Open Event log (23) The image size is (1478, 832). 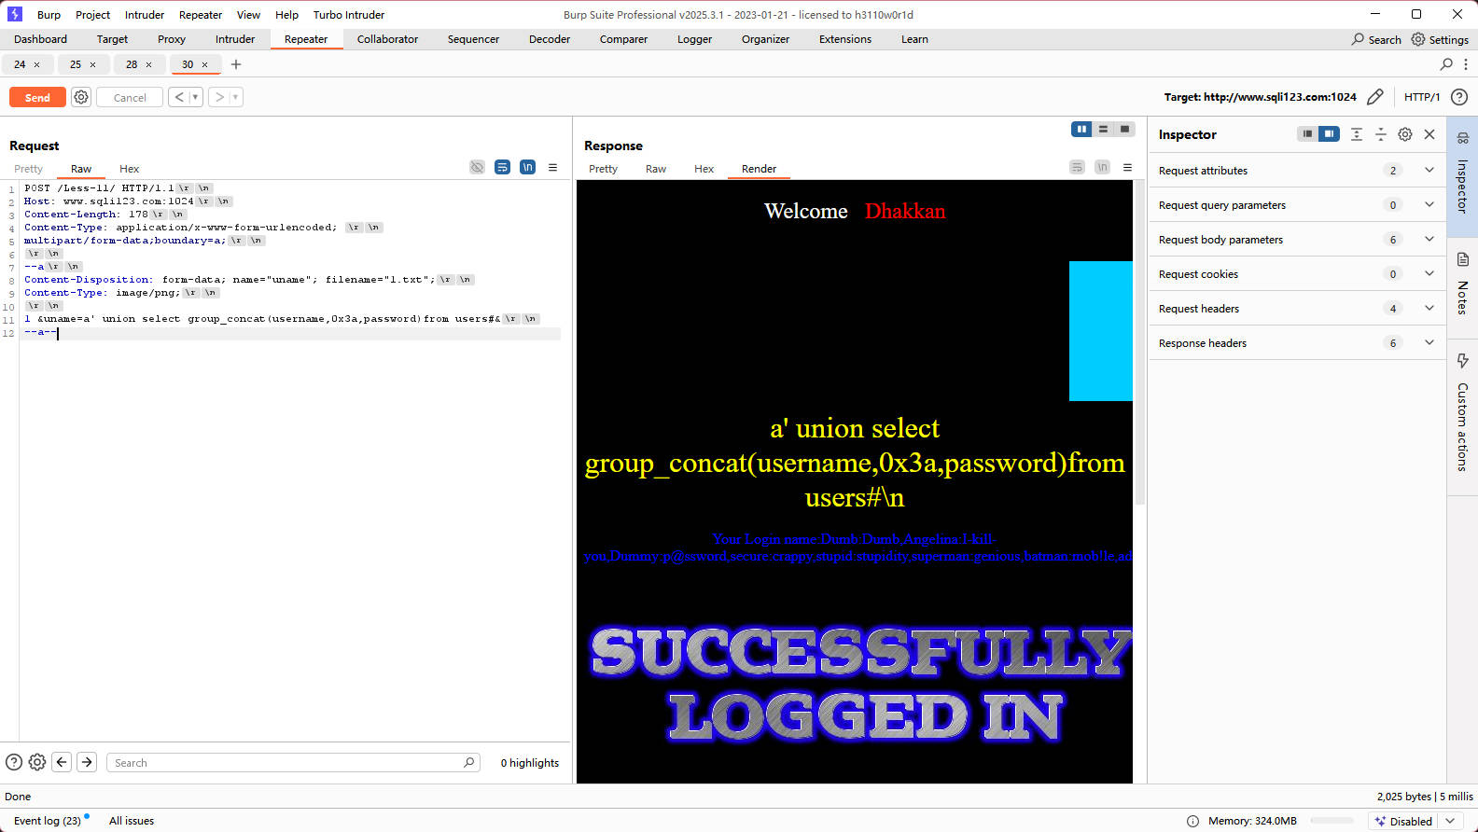(x=48, y=821)
